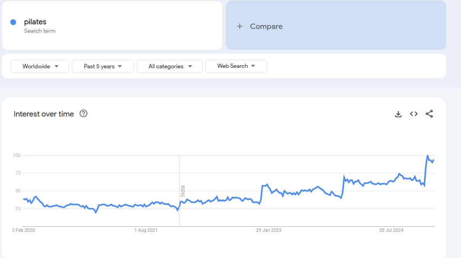The width and height of the screenshot is (461, 258).
Task: Click the 29 Jan 2023 axis label
Action: (268, 230)
